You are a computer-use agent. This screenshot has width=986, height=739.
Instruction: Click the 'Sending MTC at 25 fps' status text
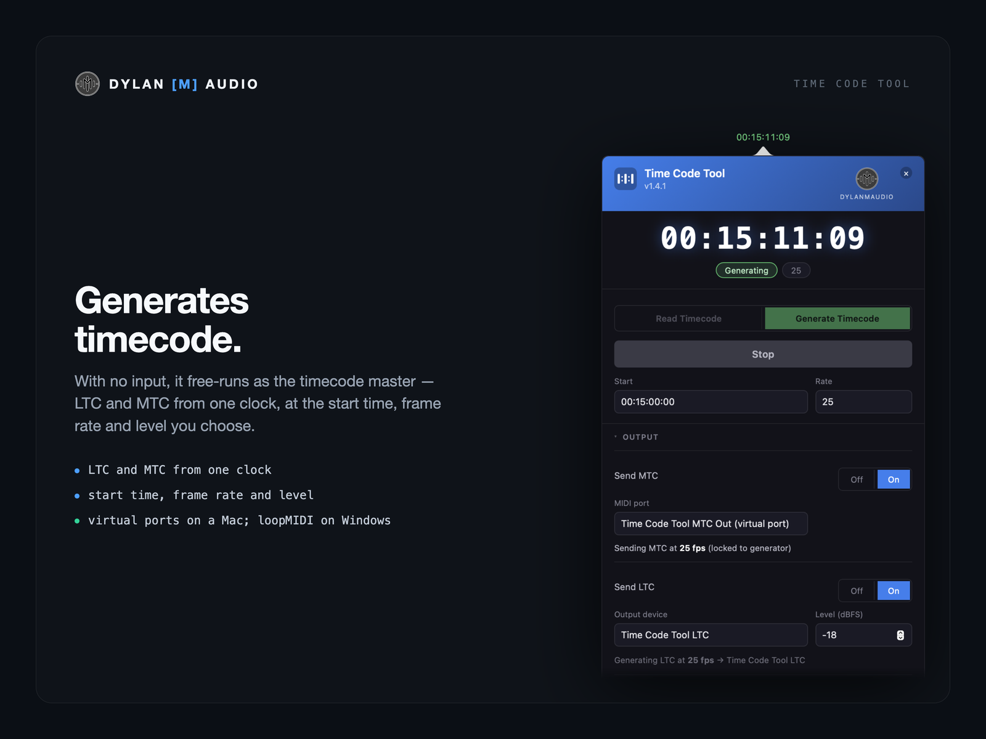coord(703,548)
